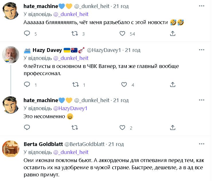Viewport: 212px width, 181px height.
Task: Like the 'Это несомненно' reply
Action: point(122,128)
